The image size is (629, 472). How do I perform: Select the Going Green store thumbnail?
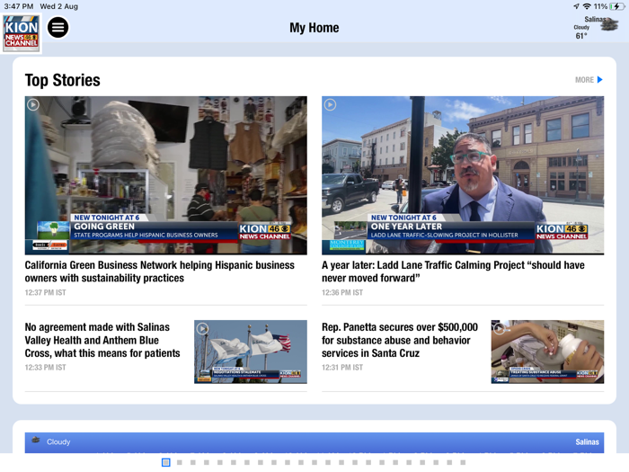coord(166,175)
